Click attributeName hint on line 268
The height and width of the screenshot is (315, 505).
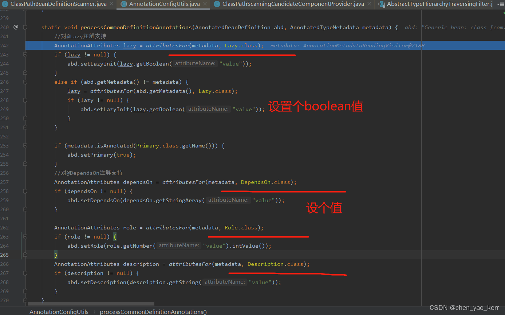point(225,282)
